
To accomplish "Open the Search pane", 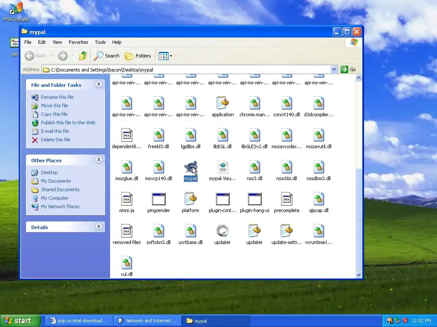I will tap(106, 56).
